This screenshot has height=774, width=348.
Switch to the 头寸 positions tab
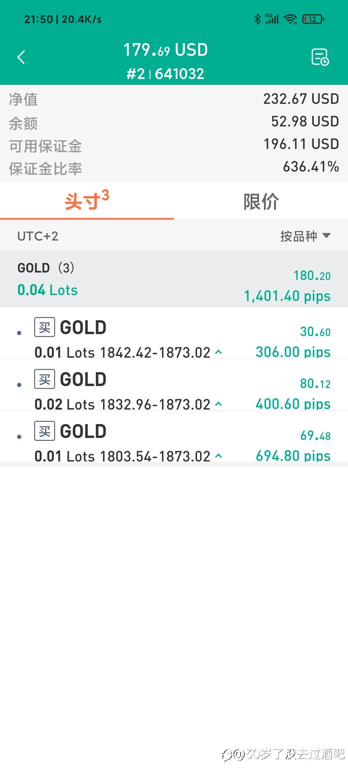87,201
